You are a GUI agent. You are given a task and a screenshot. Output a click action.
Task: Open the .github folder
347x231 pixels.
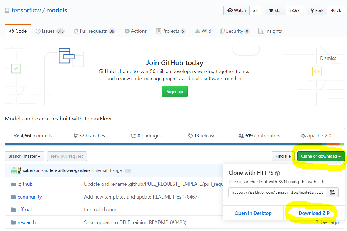(x=25, y=184)
